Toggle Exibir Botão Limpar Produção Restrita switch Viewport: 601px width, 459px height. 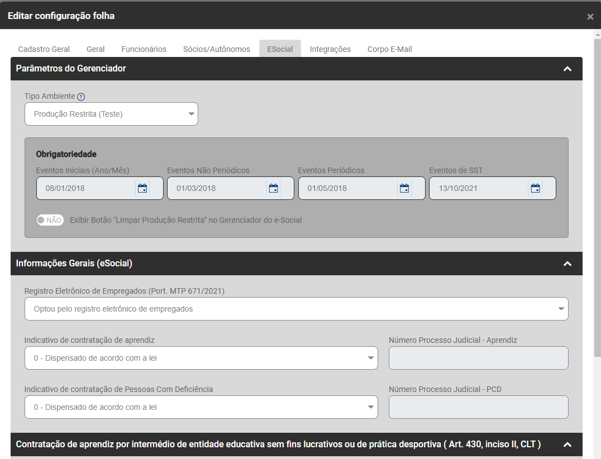pyautogui.click(x=50, y=220)
